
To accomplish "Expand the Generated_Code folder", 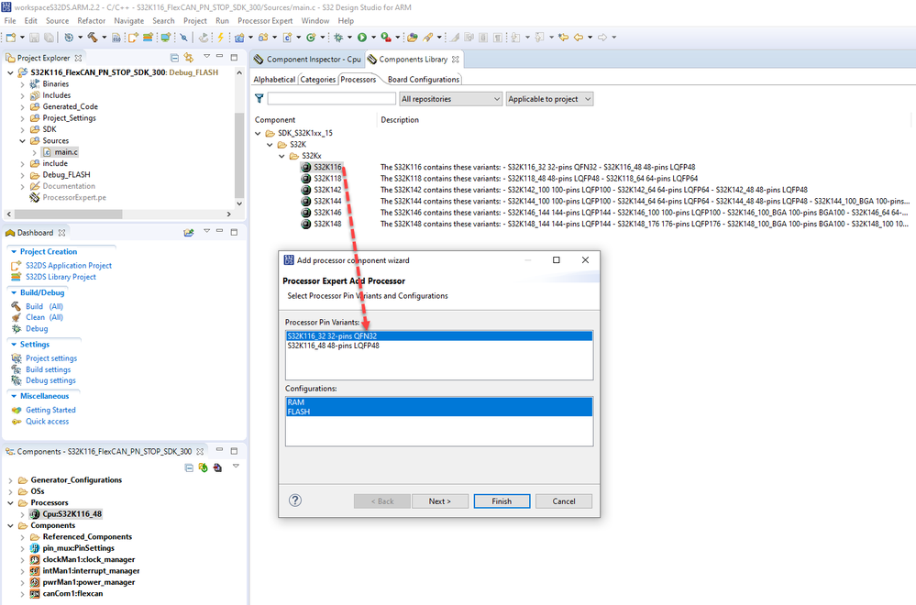I will tap(22, 107).
